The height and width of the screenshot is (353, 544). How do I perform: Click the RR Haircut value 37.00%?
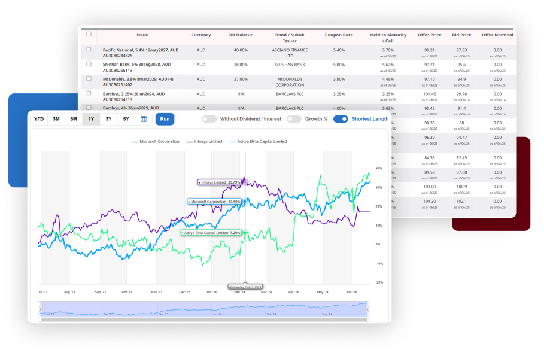pyautogui.click(x=241, y=80)
